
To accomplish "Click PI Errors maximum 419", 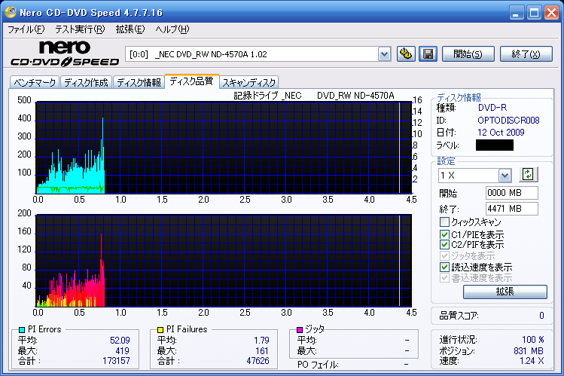I will pyautogui.click(x=122, y=351).
